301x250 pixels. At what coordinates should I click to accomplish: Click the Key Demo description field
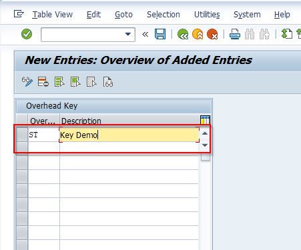point(129,135)
